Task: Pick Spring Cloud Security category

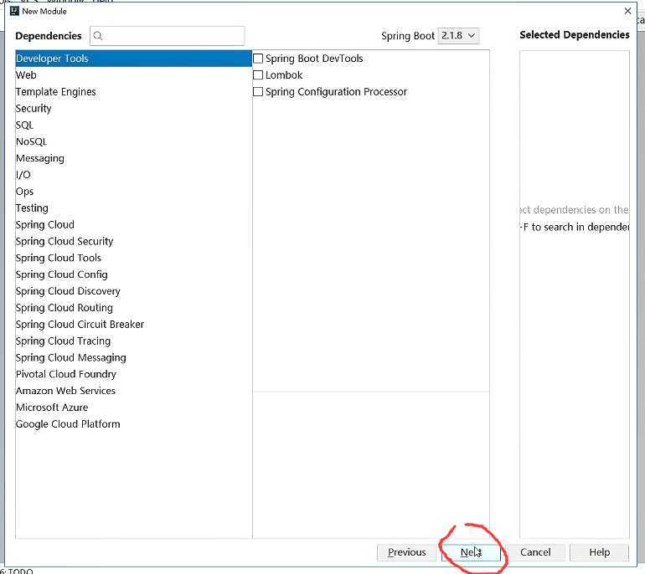Action: point(133,241)
